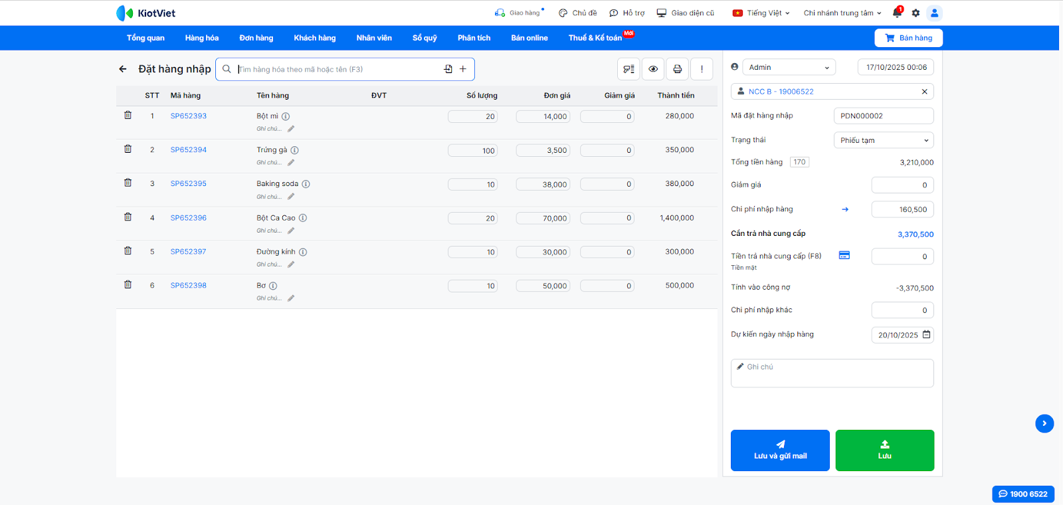This screenshot has height=505, width=1063.
Task: Edit note pencil for Bột Ca Cao
Action: pyautogui.click(x=291, y=231)
